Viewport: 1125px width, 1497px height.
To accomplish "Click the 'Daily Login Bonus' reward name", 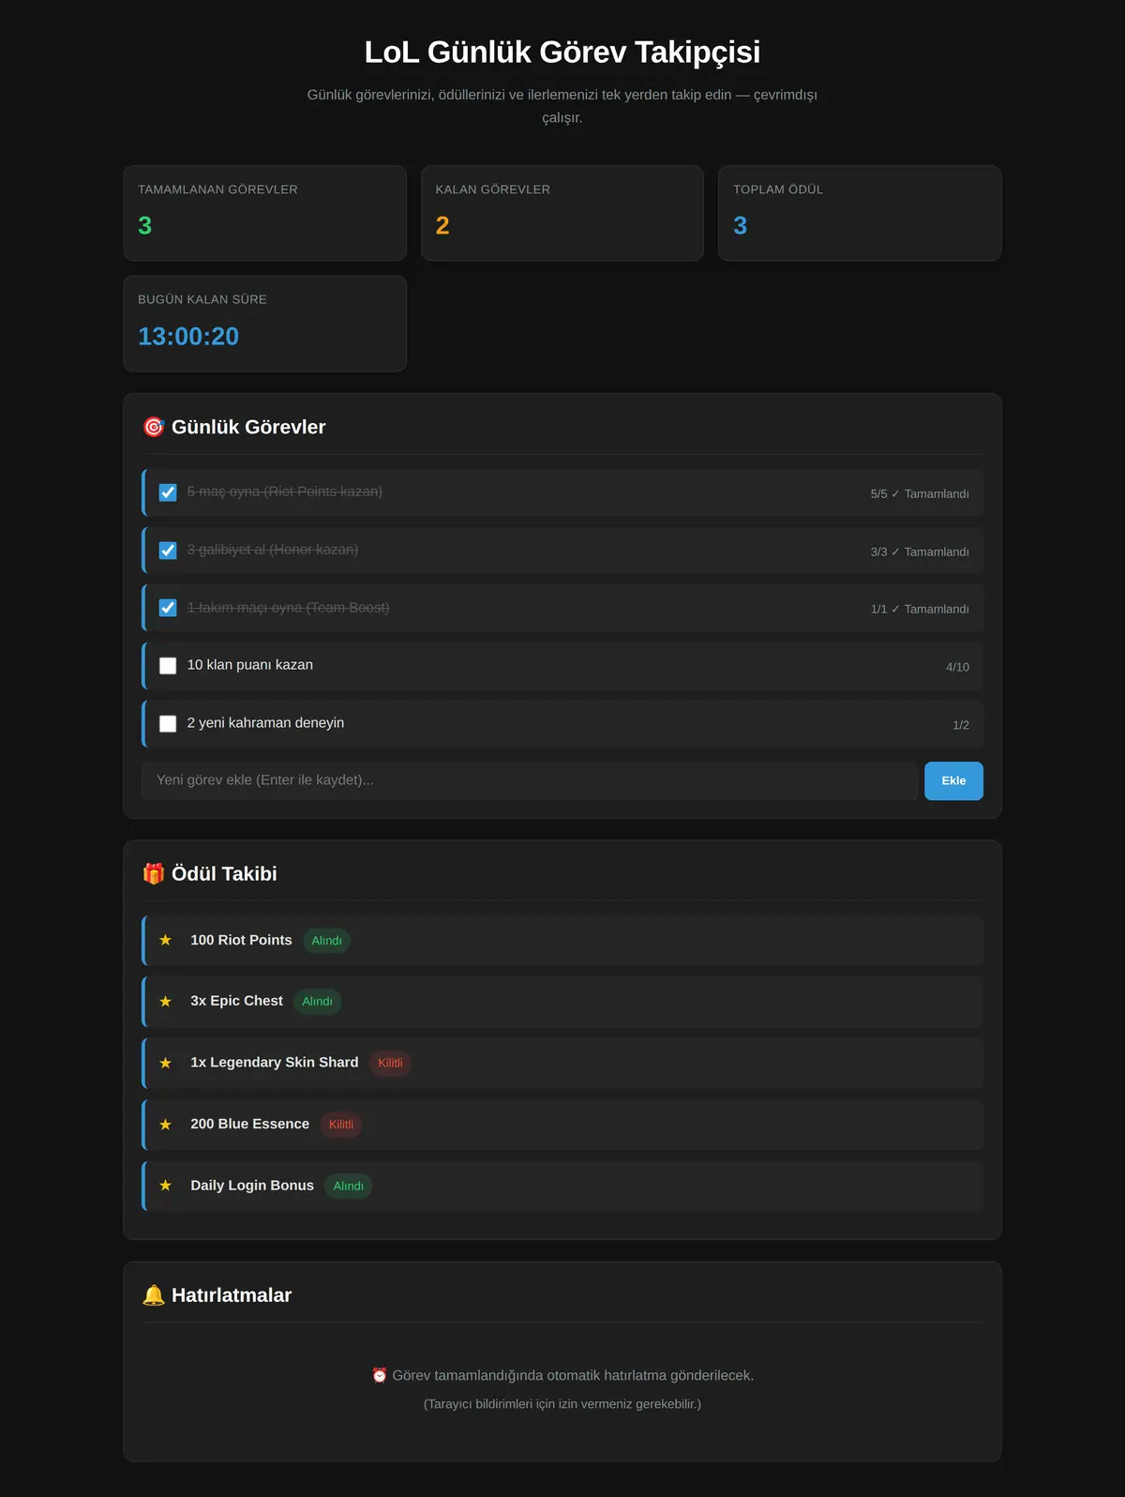I will pyautogui.click(x=252, y=1185).
